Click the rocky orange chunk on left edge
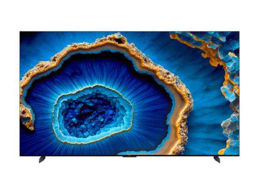Screen dimensions: 259x194 point(27,116)
